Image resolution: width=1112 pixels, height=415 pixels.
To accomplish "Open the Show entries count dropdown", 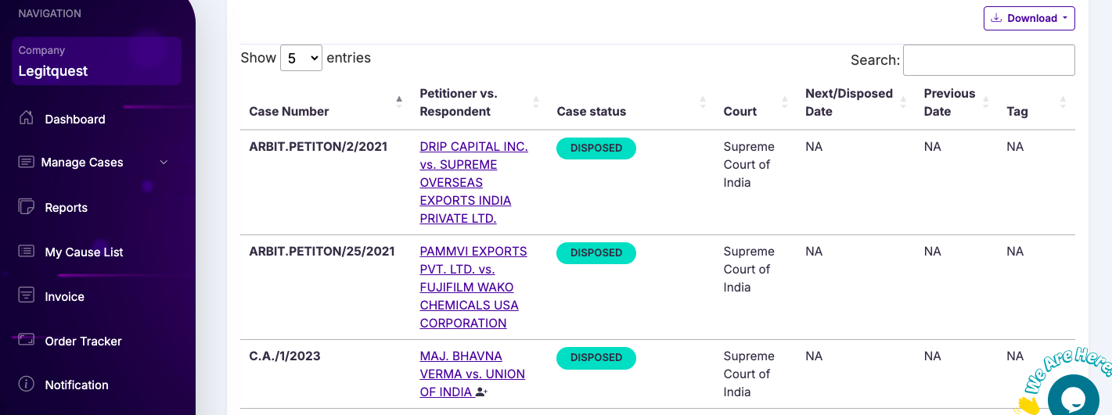I will (301, 58).
